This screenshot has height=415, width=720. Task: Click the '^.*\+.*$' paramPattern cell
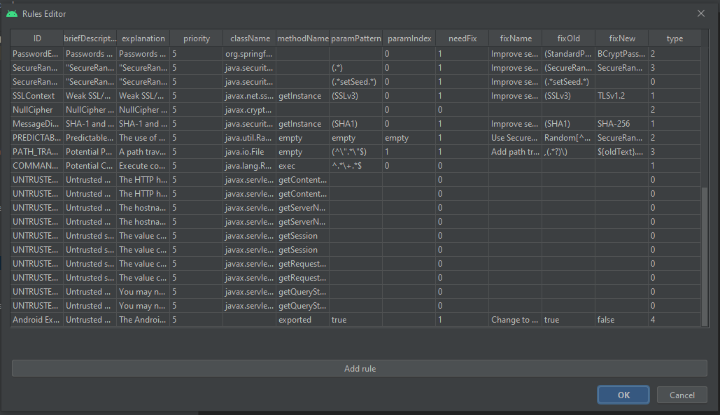tap(356, 166)
